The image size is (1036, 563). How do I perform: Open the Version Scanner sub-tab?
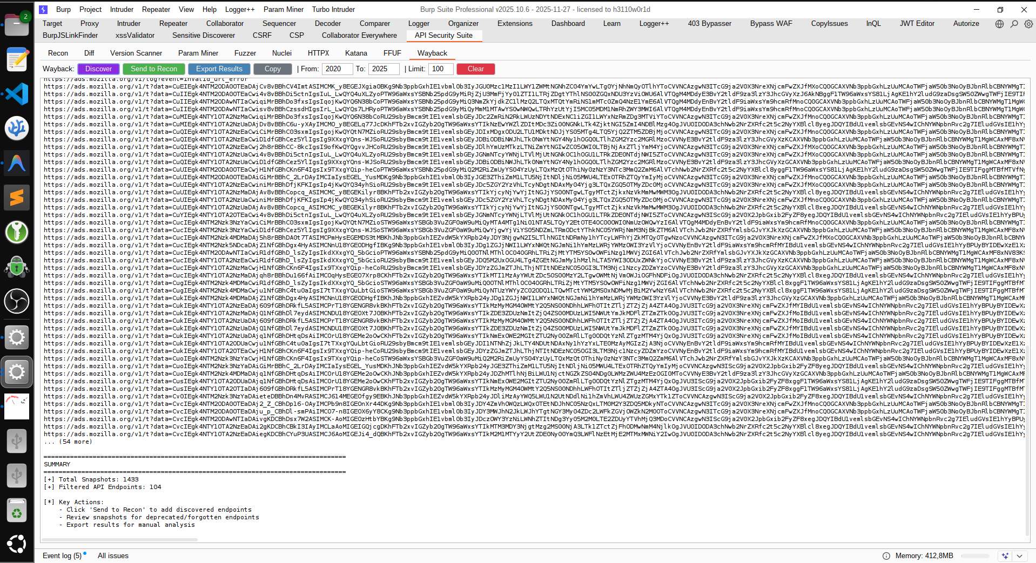(136, 53)
